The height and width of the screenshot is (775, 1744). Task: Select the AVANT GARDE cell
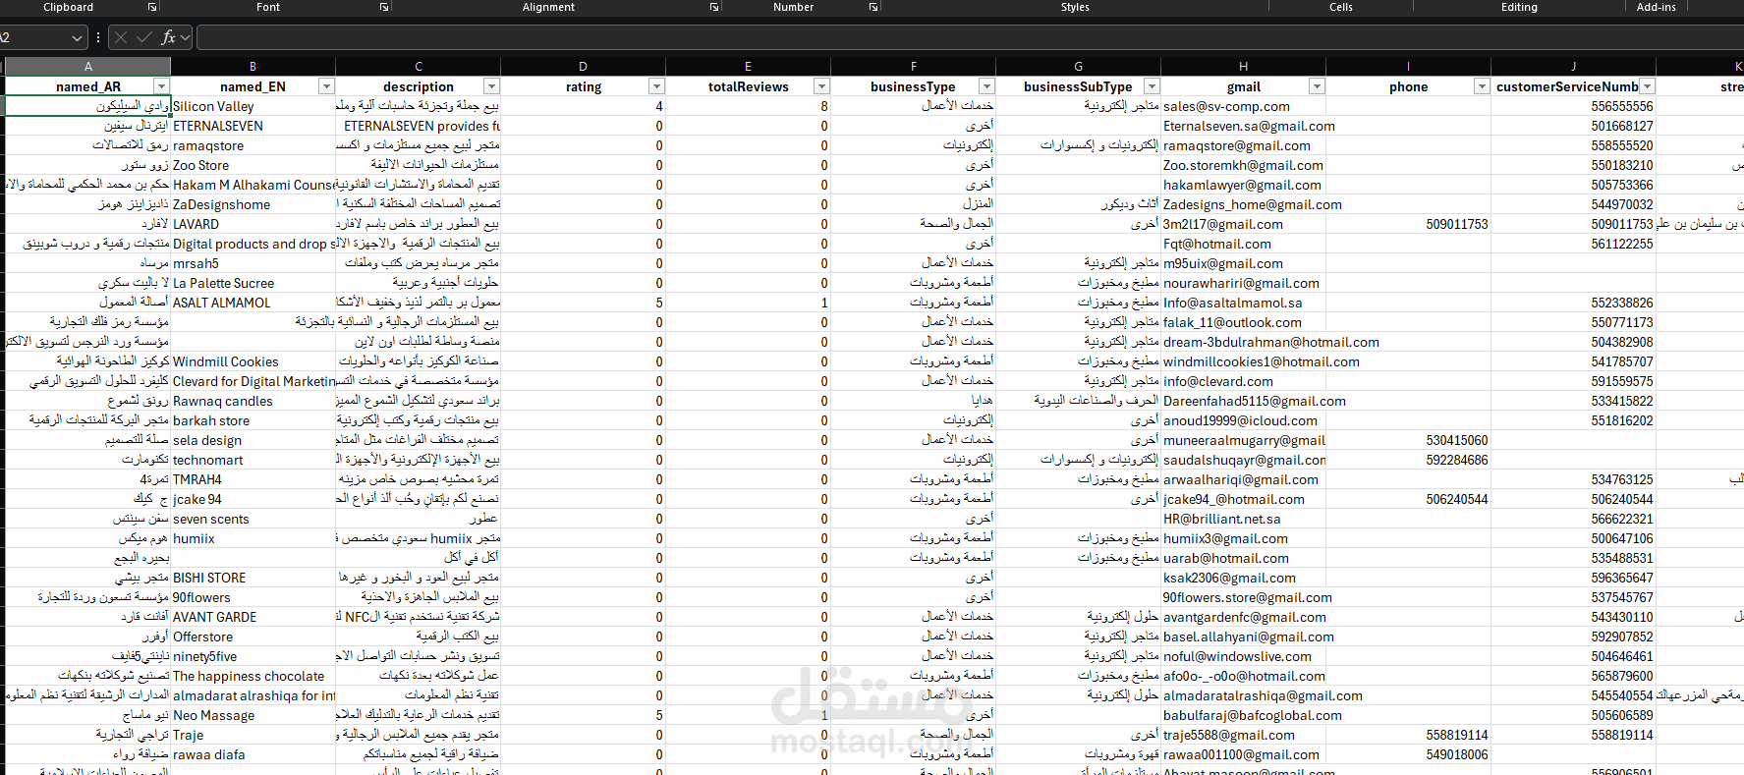[253, 617]
